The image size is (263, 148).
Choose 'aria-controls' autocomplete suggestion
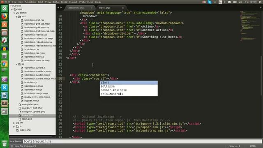[129, 94]
